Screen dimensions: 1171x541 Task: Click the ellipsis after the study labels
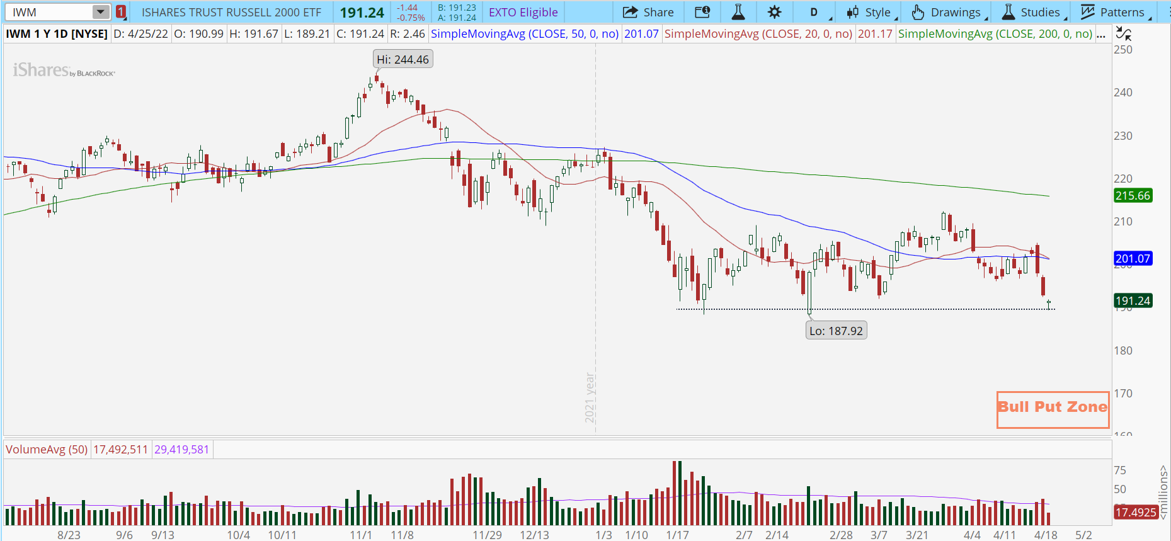(x=1101, y=34)
